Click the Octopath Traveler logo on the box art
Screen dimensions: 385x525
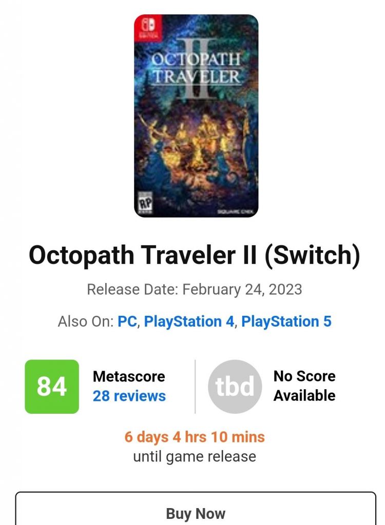pyautogui.click(x=197, y=67)
